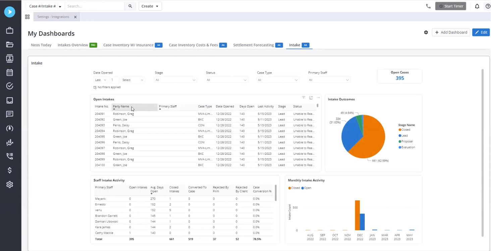Click the Start Timer button
The height and width of the screenshot is (251, 491).
coord(450,6)
